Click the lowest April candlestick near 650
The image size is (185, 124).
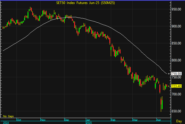161,104
